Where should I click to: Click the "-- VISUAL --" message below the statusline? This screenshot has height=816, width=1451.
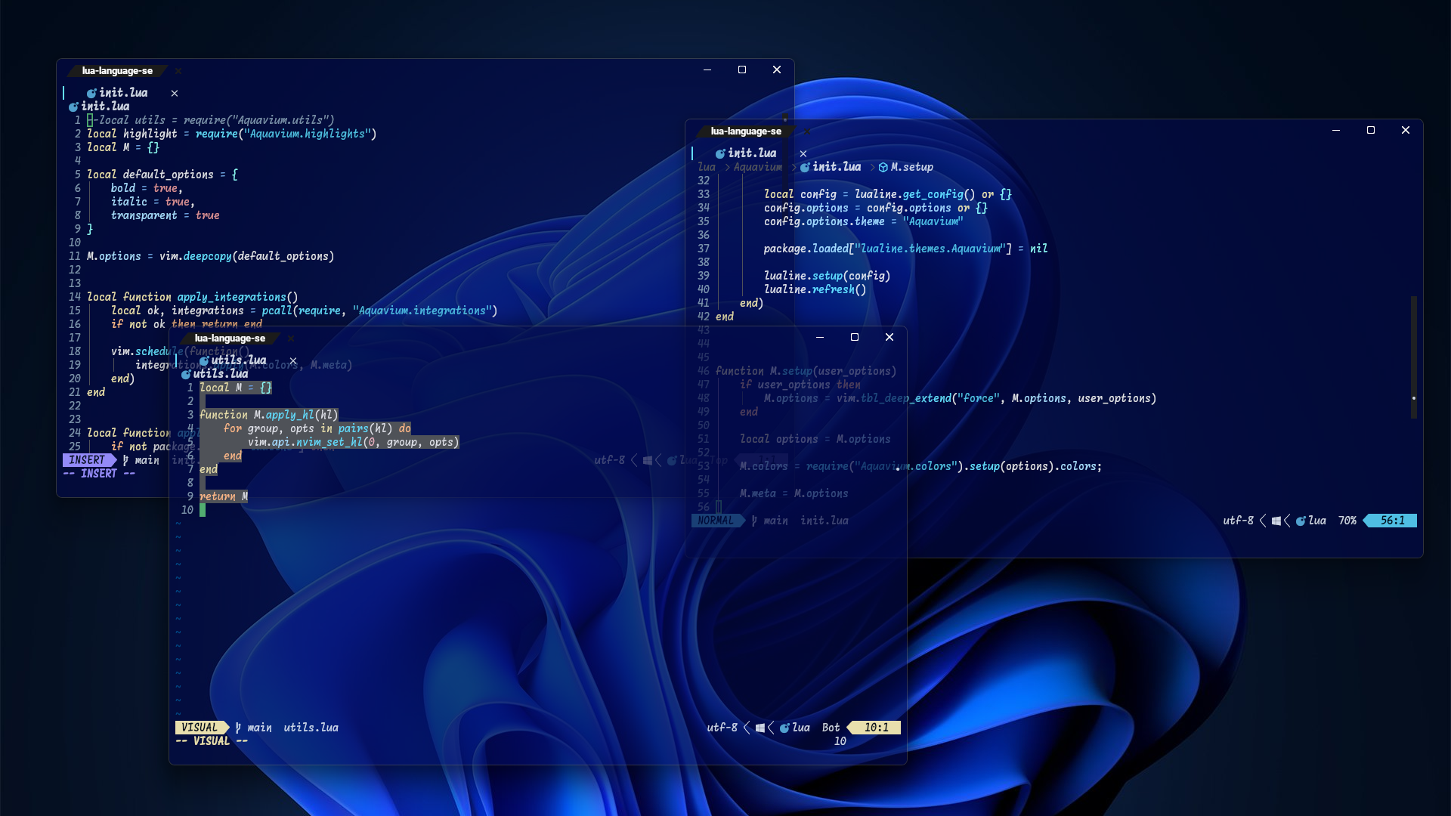point(212,741)
